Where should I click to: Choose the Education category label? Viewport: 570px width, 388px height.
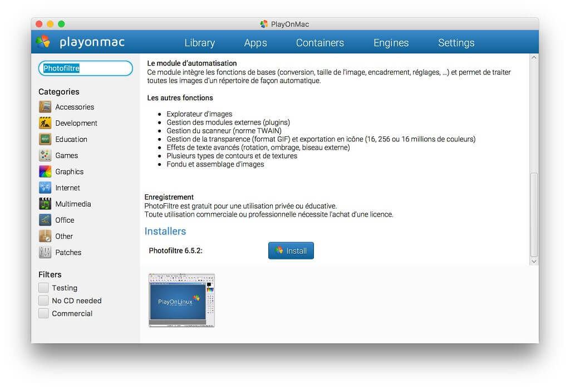pos(71,139)
